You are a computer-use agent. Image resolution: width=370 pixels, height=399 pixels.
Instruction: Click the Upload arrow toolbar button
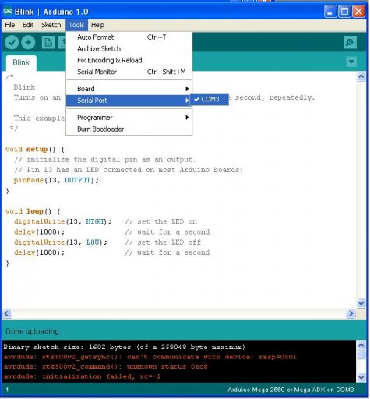tap(28, 42)
